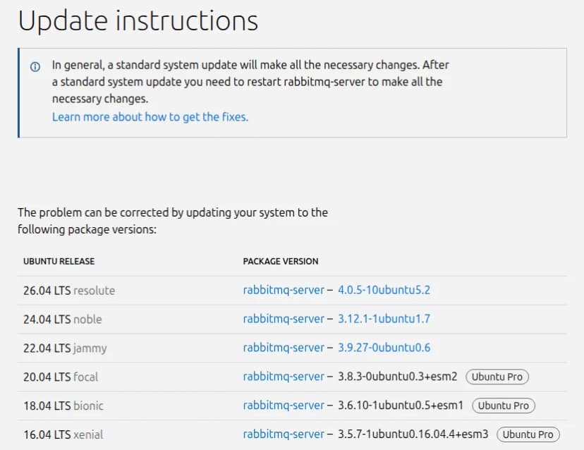Click the 'The problem can be corrected' paragraph
The image size is (584, 450).
click(x=173, y=221)
